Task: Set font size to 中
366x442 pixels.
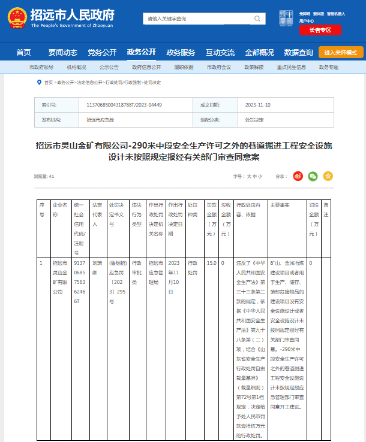Action: click(254, 177)
